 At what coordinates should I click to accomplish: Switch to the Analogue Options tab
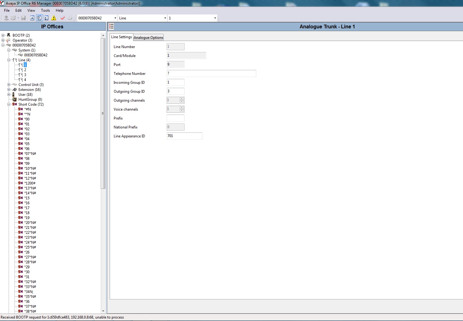[148, 38]
